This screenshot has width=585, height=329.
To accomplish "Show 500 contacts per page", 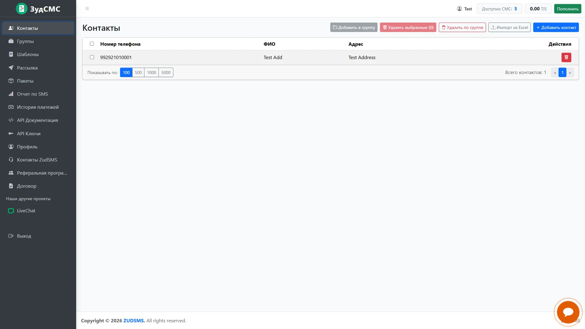I will 138,73.
